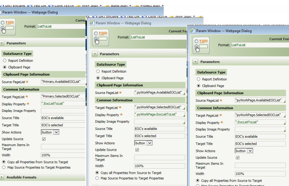
Task: Toggle Update Source checkbox in middle window
Action: pyautogui.click(x=137, y=150)
